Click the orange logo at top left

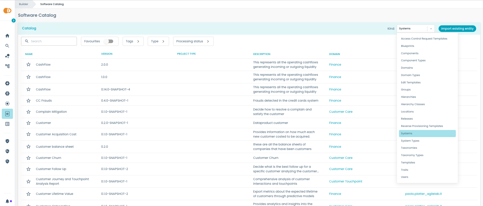click(x=7, y=11)
